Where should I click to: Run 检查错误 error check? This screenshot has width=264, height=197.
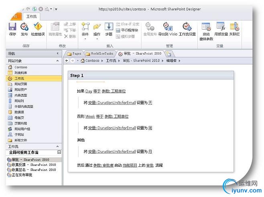[38, 29]
